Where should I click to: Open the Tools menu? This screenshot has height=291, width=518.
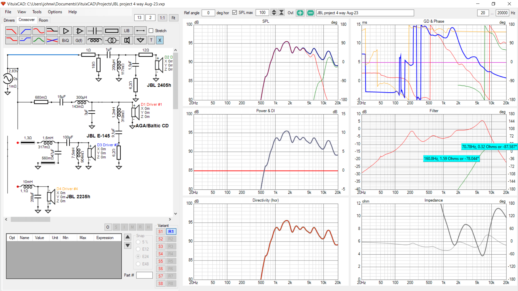37,12
